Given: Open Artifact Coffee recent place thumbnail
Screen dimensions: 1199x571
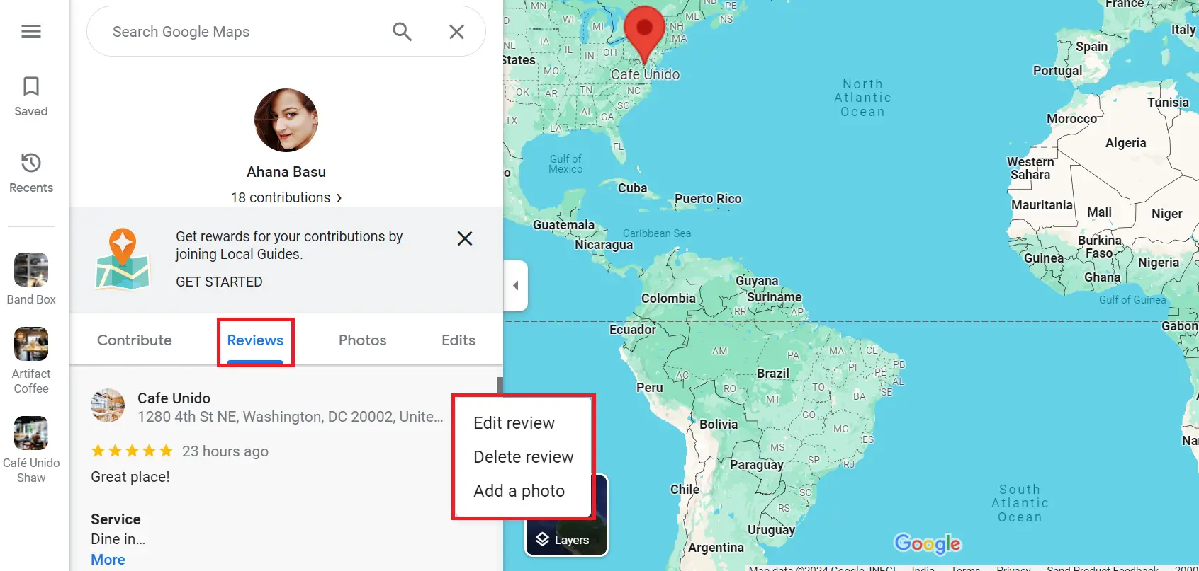Looking at the screenshot, I should point(31,344).
